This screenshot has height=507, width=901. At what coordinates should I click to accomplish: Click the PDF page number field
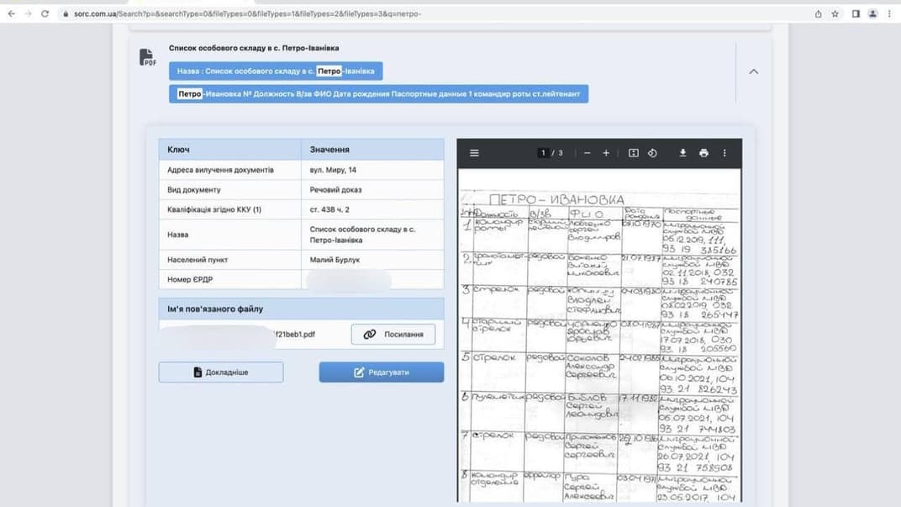tap(543, 153)
